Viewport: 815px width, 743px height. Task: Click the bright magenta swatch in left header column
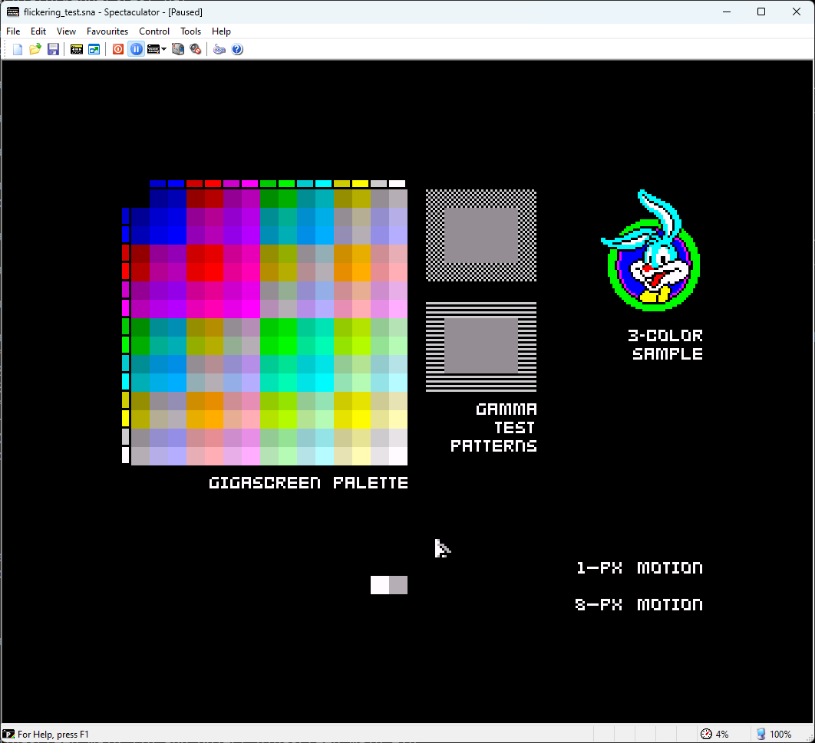coord(125,308)
